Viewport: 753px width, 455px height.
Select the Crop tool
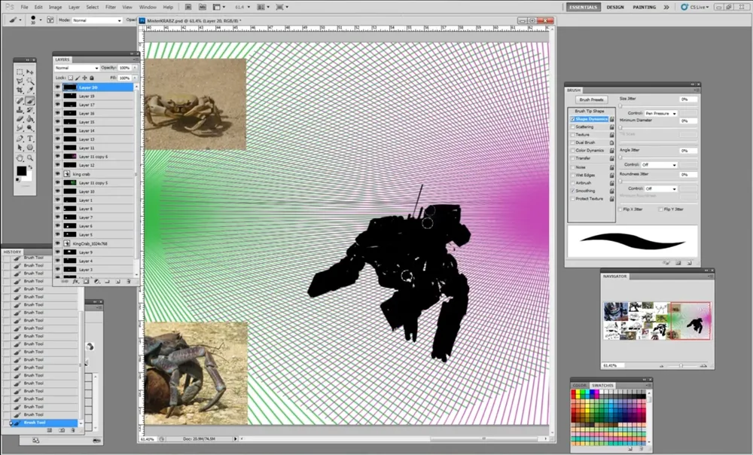[x=20, y=90]
